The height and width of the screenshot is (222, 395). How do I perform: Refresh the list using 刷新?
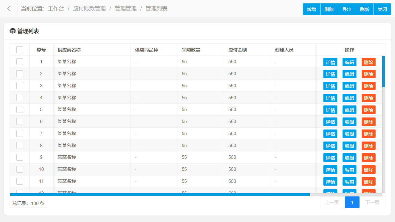[x=365, y=9]
